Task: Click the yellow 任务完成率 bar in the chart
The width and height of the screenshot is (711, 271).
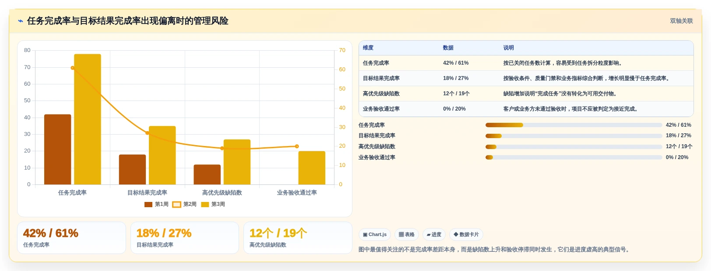Action: (x=88, y=119)
